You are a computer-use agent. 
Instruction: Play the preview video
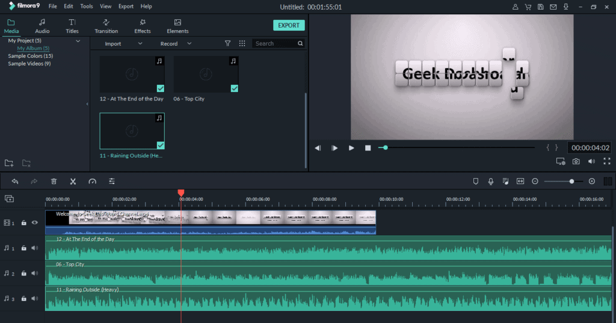click(351, 148)
